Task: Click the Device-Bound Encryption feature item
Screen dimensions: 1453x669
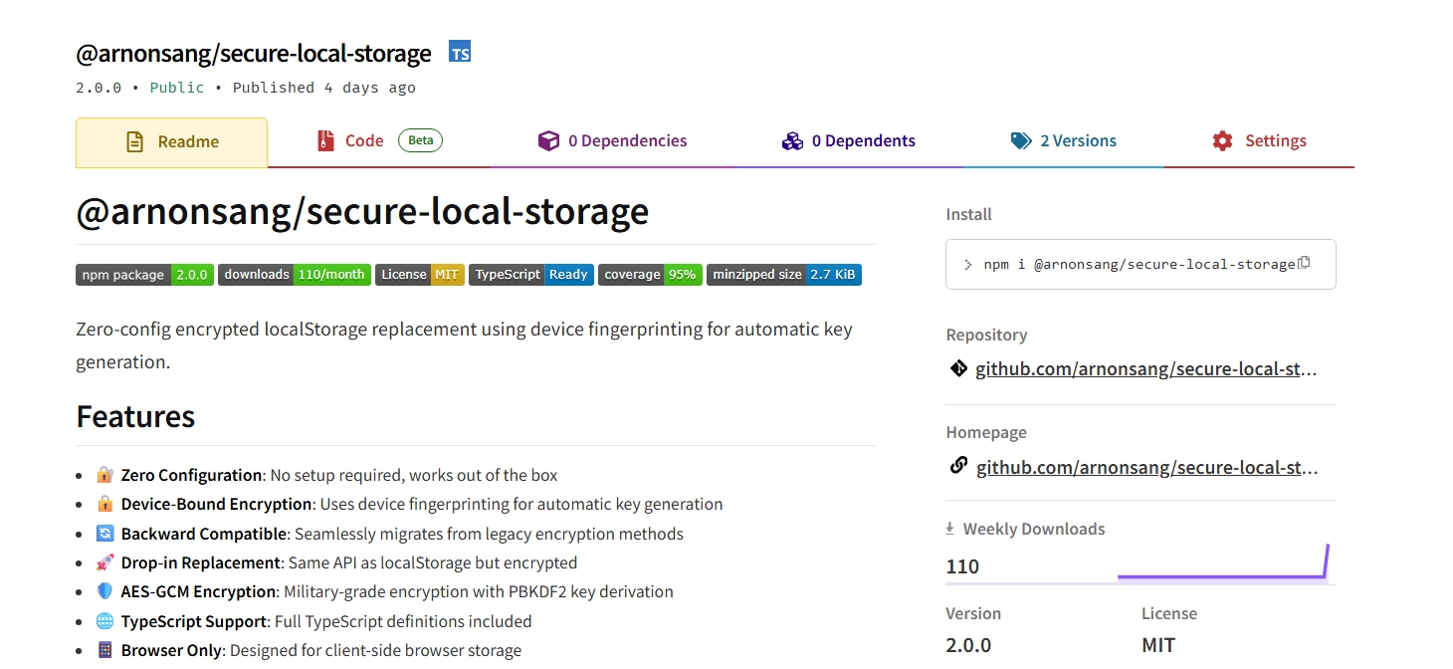Action: click(x=409, y=504)
